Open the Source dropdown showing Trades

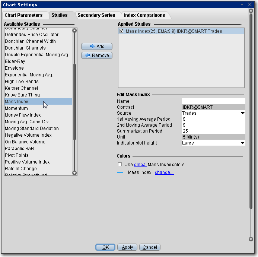(243, 113)
